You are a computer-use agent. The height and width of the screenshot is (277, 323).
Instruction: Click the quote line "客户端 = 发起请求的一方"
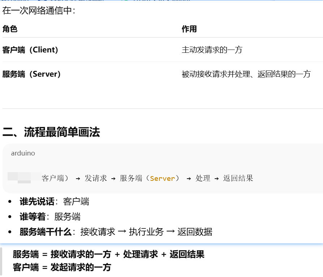(62, 267)
